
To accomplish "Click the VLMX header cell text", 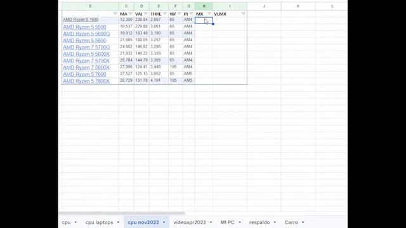I will coord(220,14).
